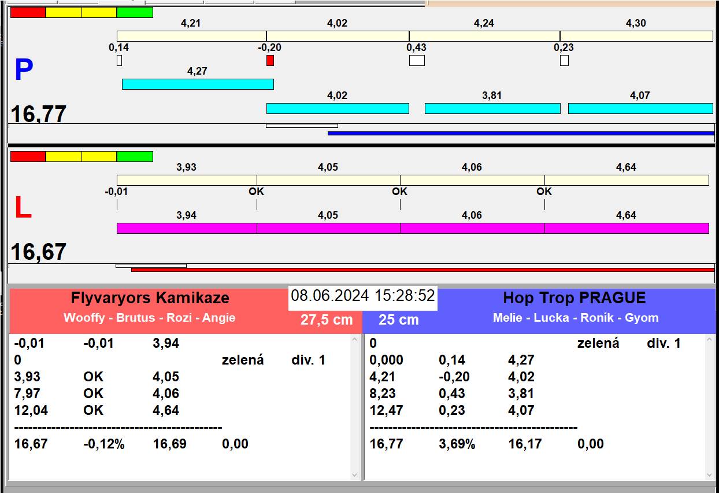Click the 27,5 cm jump height label
Viewport: 719px width, 493px height.
(327, 320)
